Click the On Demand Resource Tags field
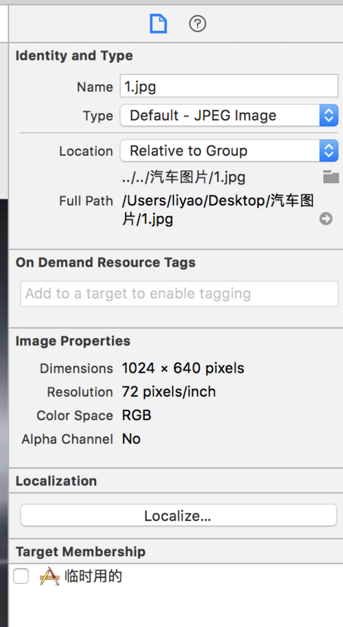The height and width of the screenshot is (627, 343). (179, 294)
